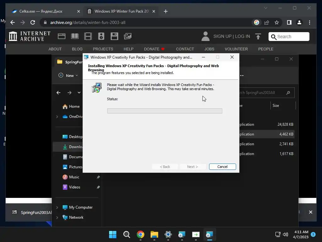Open recent locations chevron in Explorer
Image resolution: width=322 pixels, height=242 pixels.
(x=79, y=93)
